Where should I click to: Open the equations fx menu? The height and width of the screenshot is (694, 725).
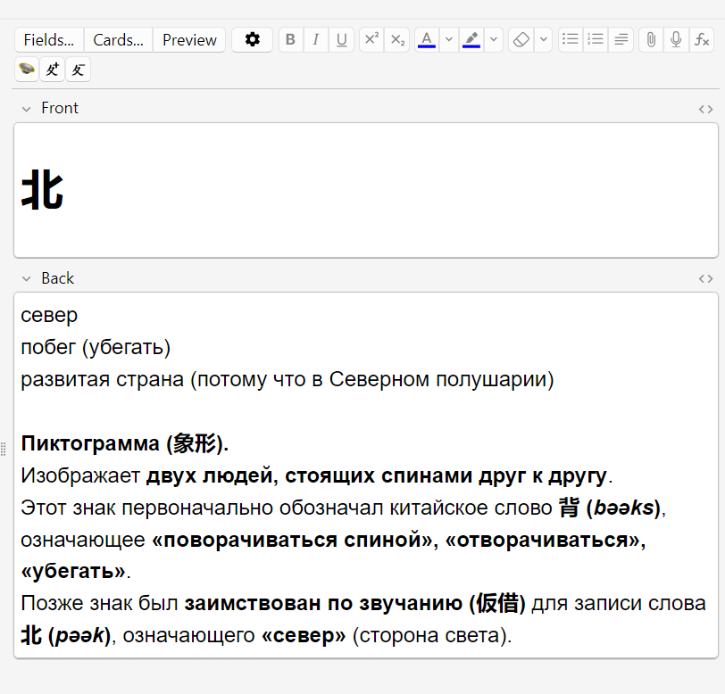[702, 40]
